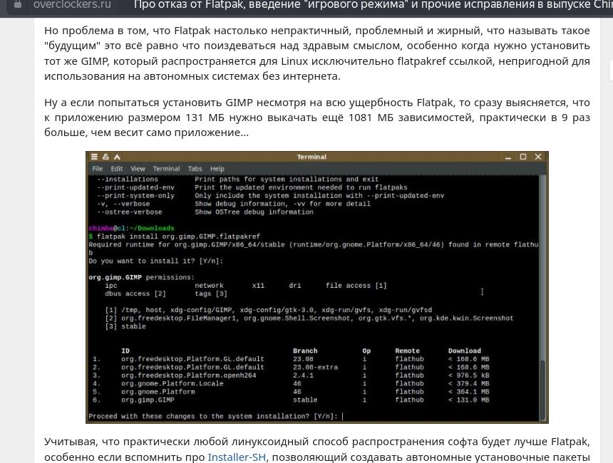Image resolution: width=613 pixels, height=463 pixels.
Task: Click '23.08-extra' branch value
Action: 316,367
